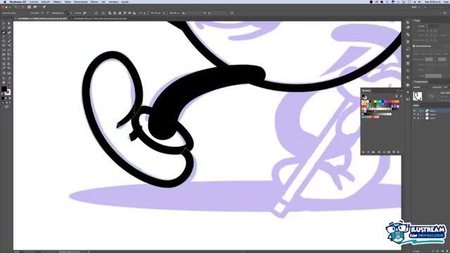This screenshot has height=253, width=450.
Task: Click the Change Screen Mode icon
Action: coord(6,107)
